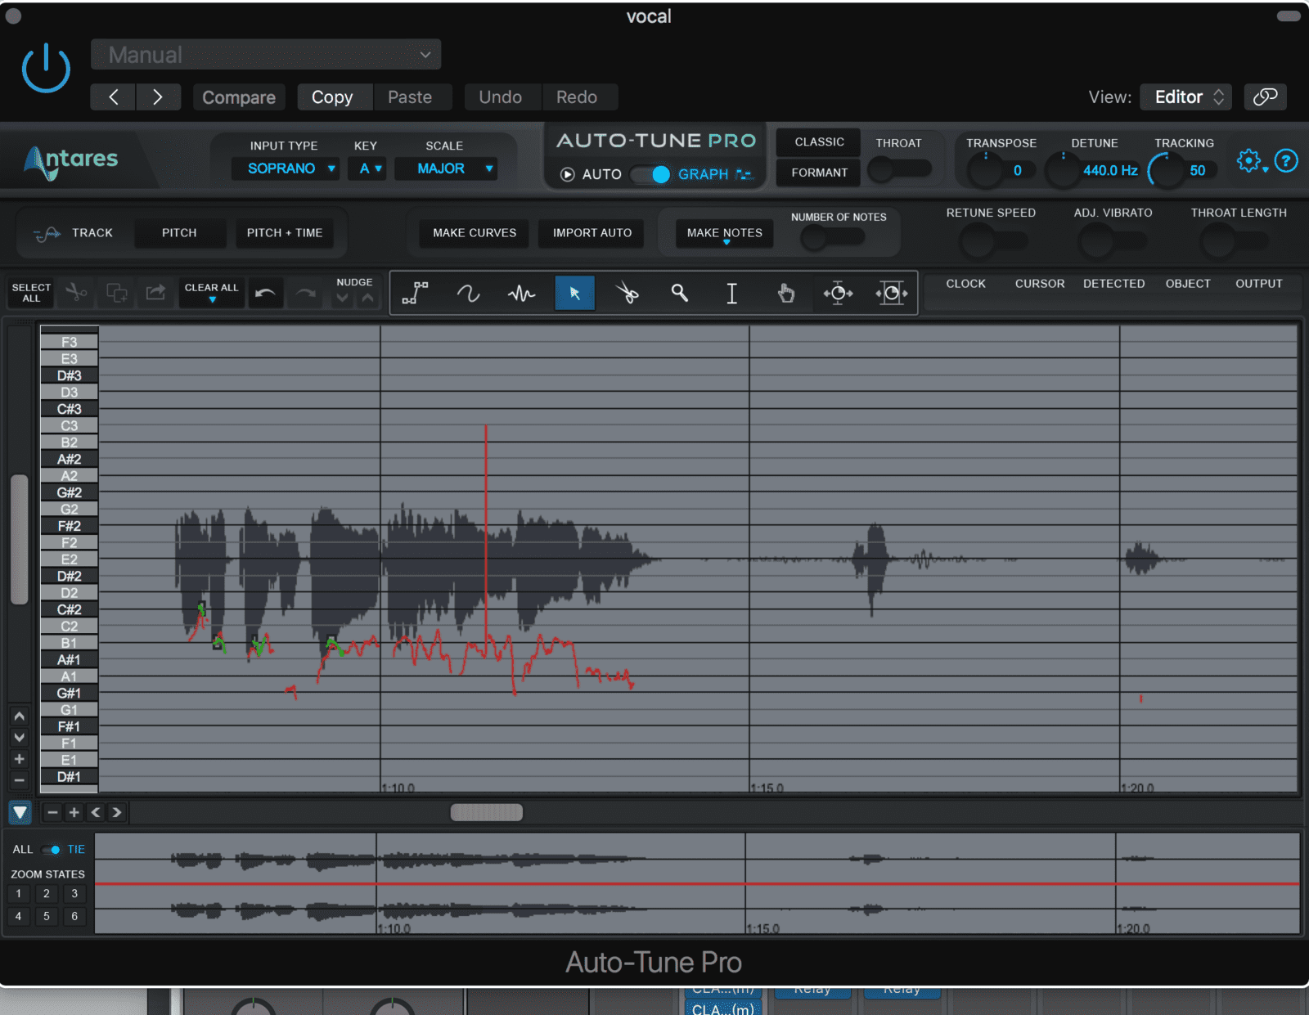Click the Pitch tracking button

(x=179, y=233)
